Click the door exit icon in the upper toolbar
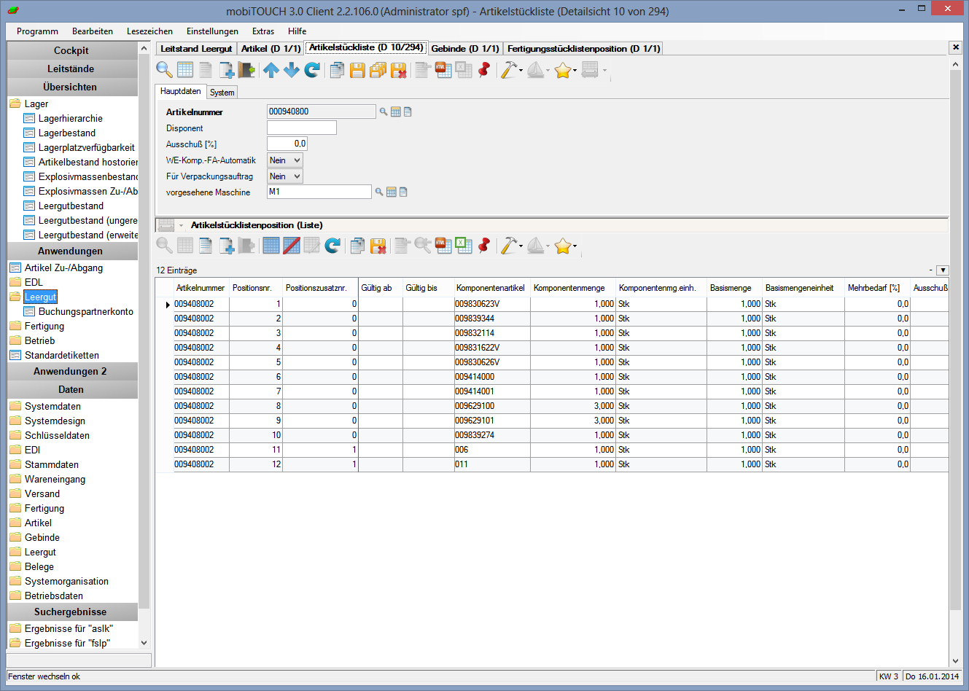Image resolution: width=969 pixels, height=691 pixels. pyautogui.click(x=246, y=70)
